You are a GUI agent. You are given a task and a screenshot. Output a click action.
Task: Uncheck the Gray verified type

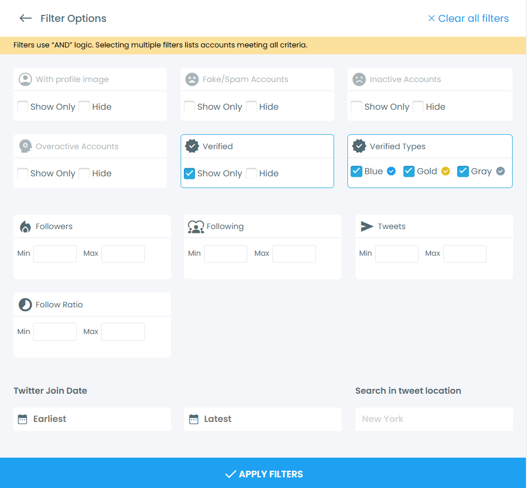[463, 171]
